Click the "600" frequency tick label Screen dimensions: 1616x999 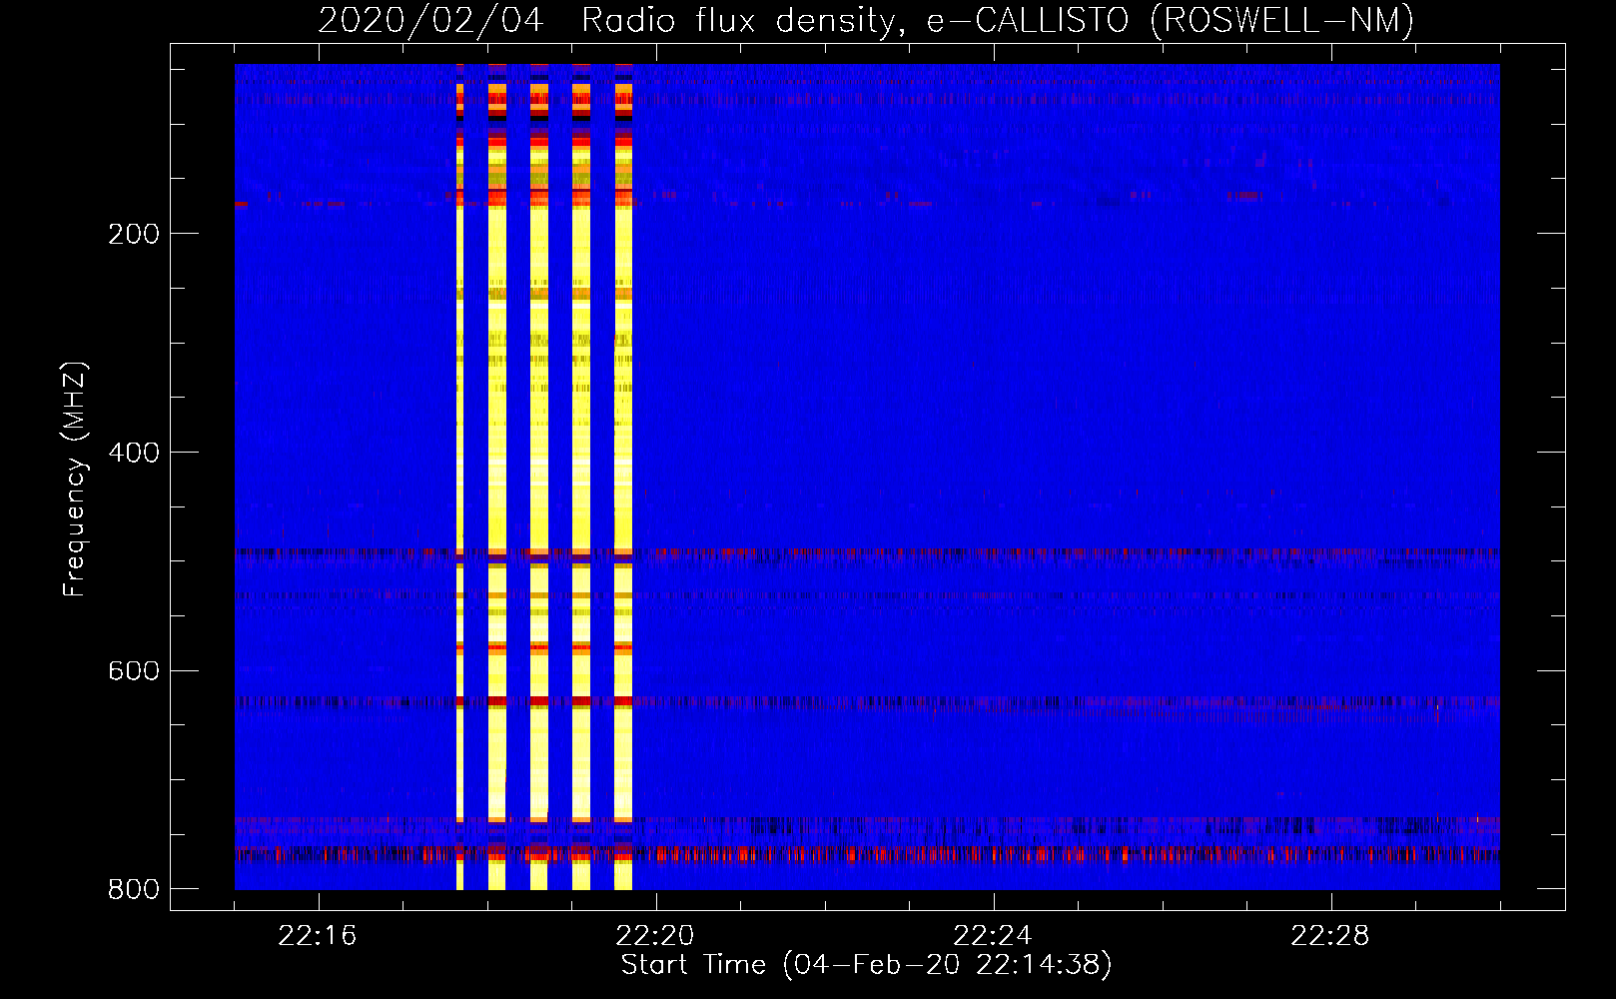coord(134,670)
